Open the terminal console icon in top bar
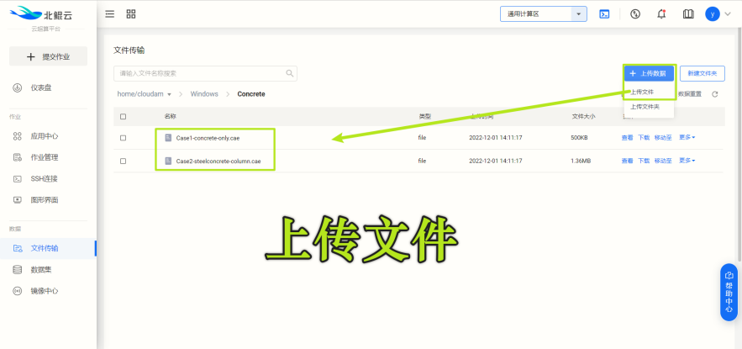 click(x=604, y=13)
